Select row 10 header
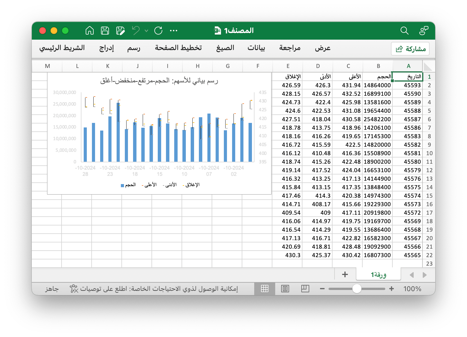467x337 pixels. pos(429,153)
